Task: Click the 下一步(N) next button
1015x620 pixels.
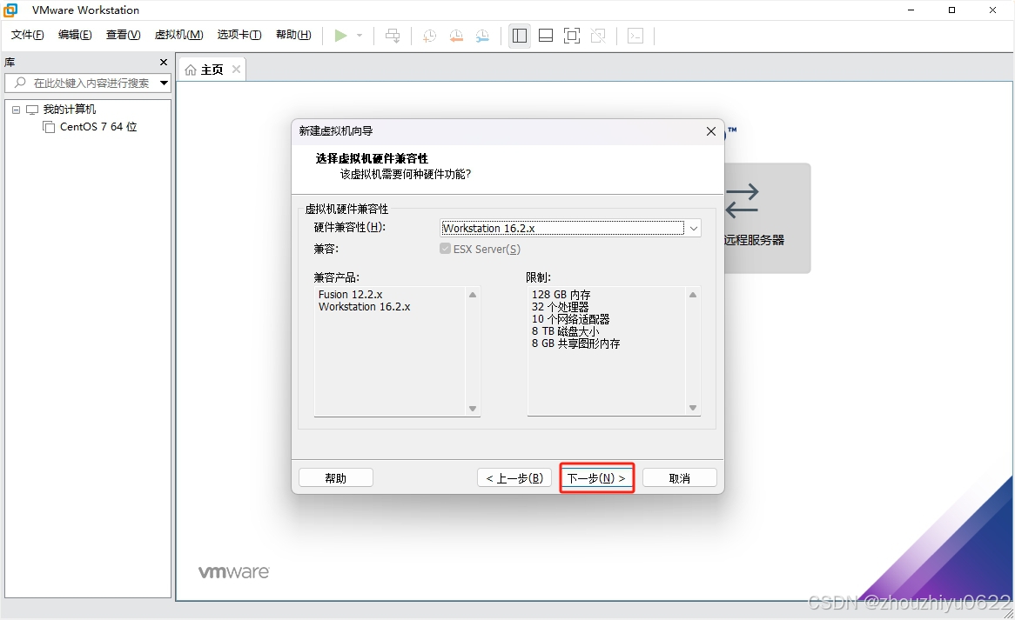Action: [596, 477]
